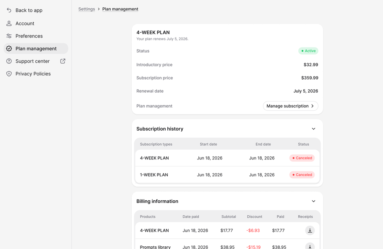This screenshot has height=249, width=383.
Task: Click the Preferences sliders icon
Action: [x=9, y=36]
